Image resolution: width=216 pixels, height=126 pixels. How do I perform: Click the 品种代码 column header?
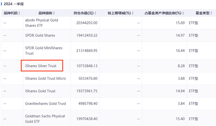click(x=10, y=13)
